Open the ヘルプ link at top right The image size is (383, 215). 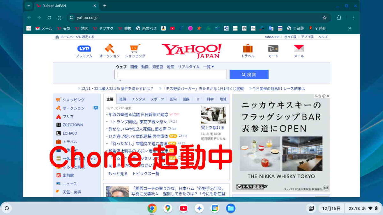(x=323, y=37)
